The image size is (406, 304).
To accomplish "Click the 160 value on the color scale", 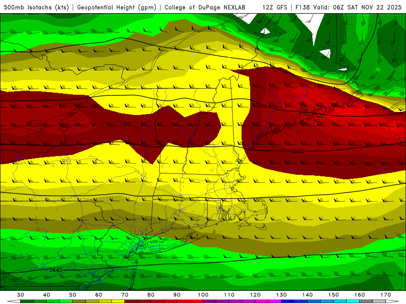I will pos(360,295).
